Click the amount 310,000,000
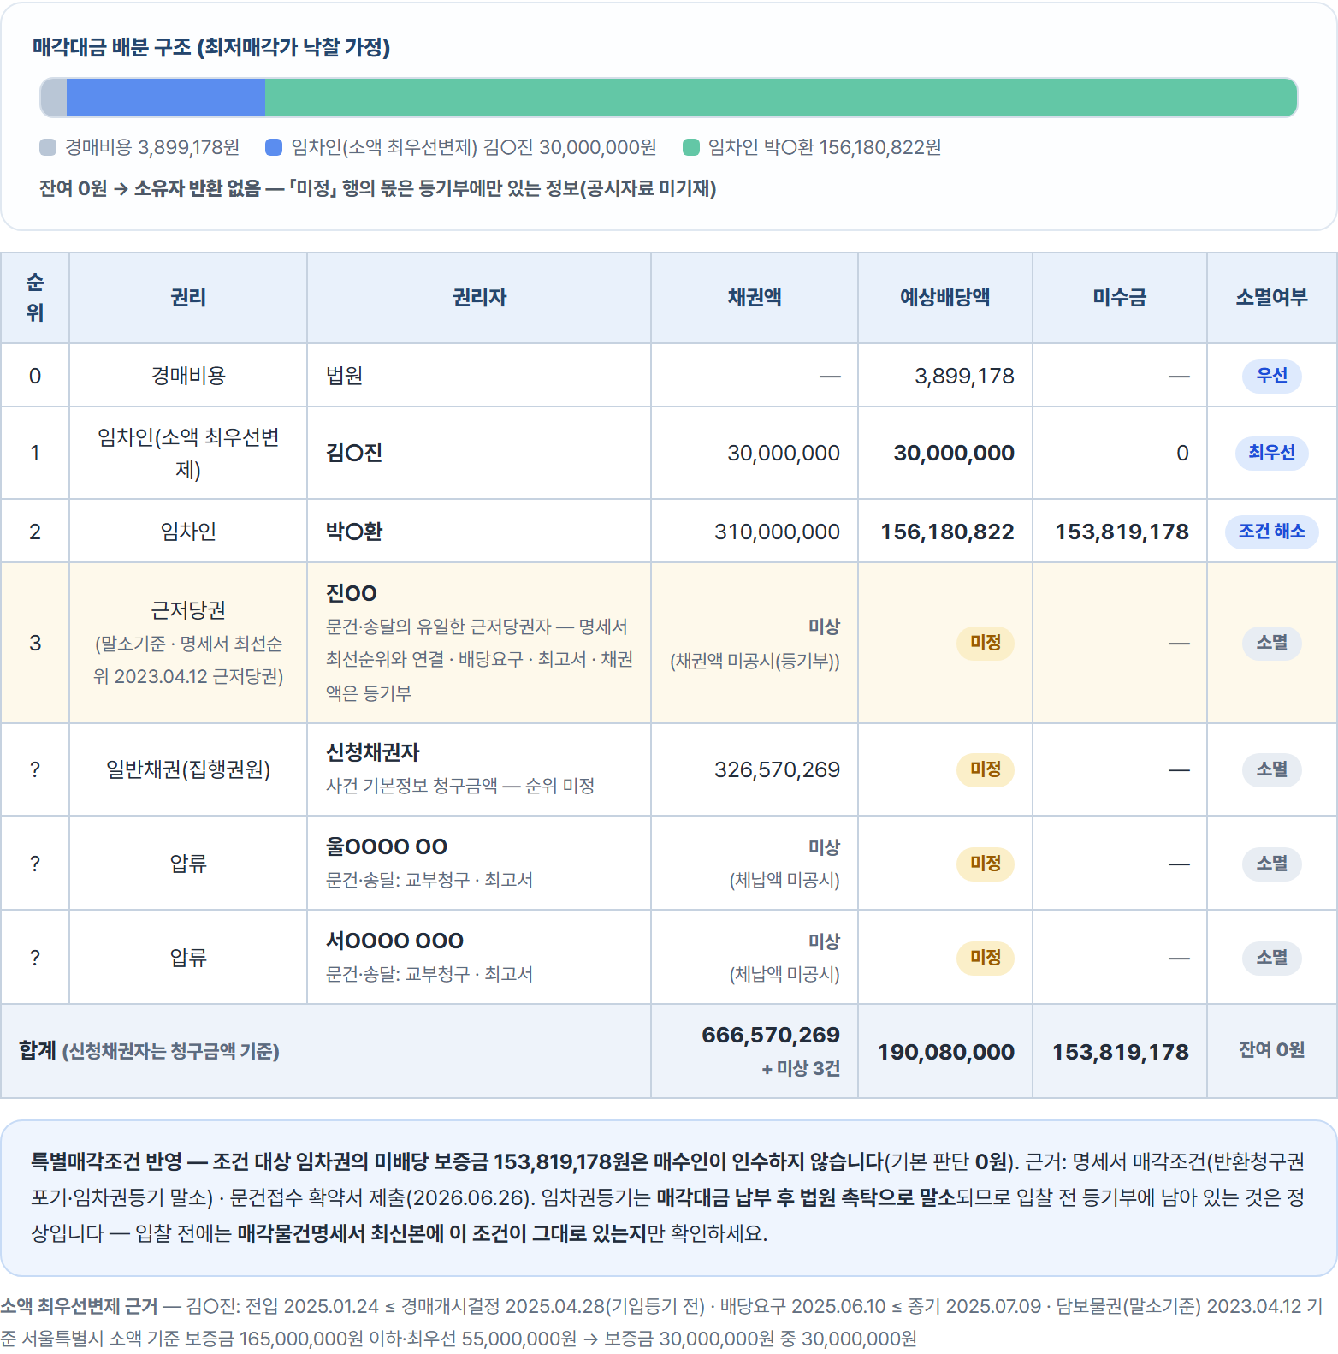Image resolution: width=1338 pixels, height=1354 pixels. point(777,532)
